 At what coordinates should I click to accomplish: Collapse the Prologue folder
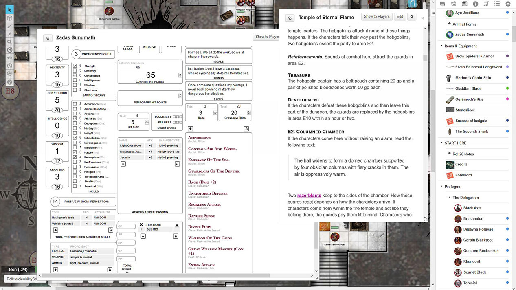[x=441, y=187]
